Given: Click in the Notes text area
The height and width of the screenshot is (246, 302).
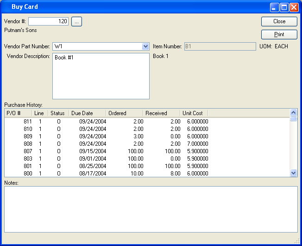Looking at the screenshot, I should [151, 209].
